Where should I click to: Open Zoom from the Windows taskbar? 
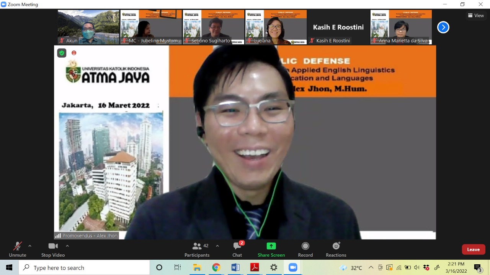click(293, 268)
